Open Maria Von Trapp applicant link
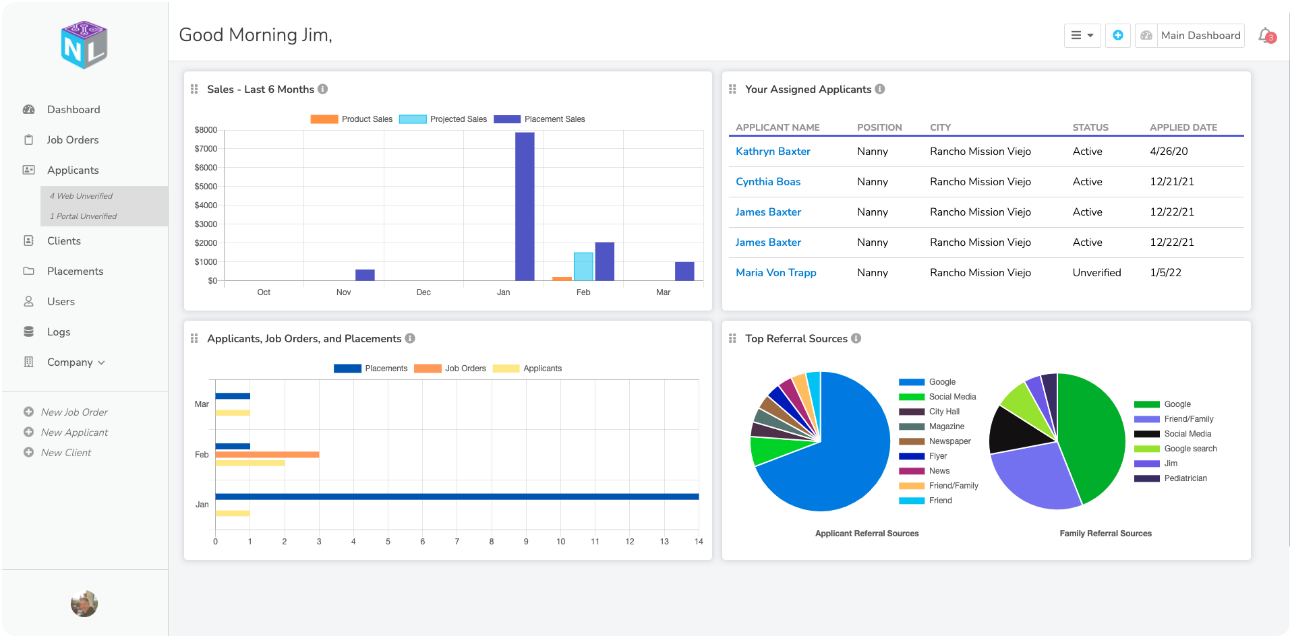 (x=775, y=273)
